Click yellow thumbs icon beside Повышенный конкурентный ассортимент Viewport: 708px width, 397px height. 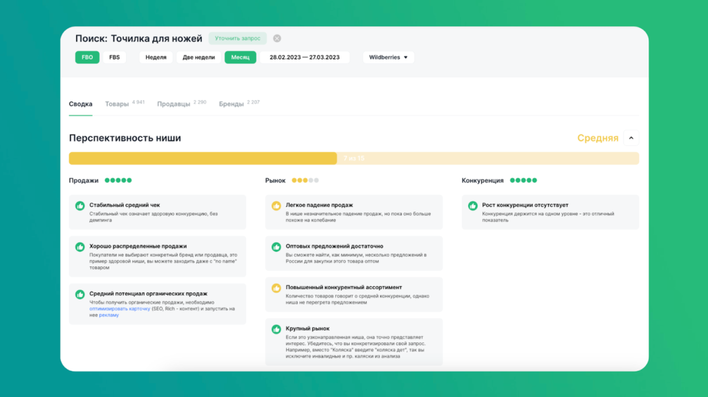tap(277, 288)
